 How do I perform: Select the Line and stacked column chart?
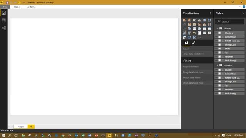(199, 25)
